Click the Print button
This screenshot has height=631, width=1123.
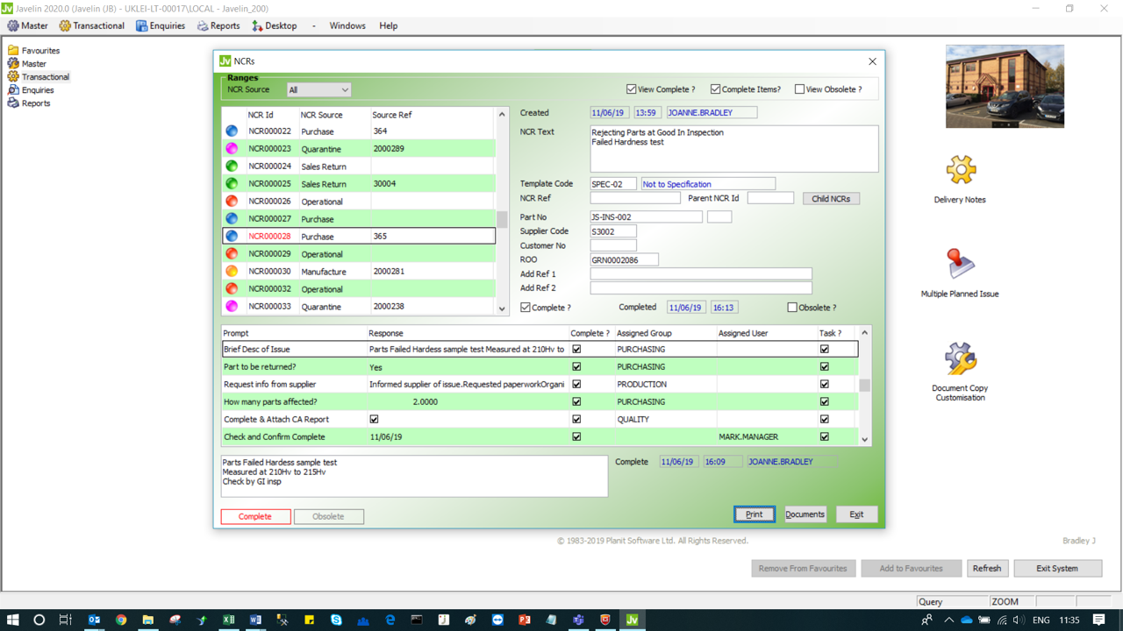click(754, 514)
